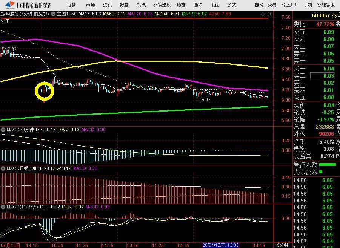Open 智能客服 smart customer service
Screen dimensions: 340x248
326,5
